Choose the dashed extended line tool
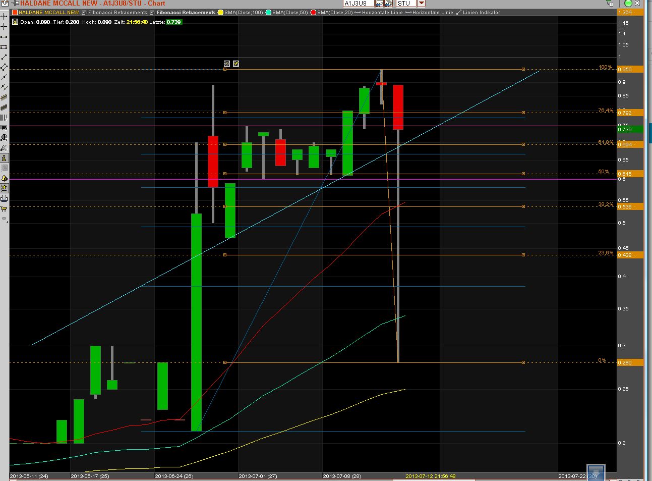Screen dimensions: 652x481 point(4,87)
